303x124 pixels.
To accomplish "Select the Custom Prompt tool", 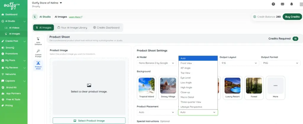I will point(38,53).
